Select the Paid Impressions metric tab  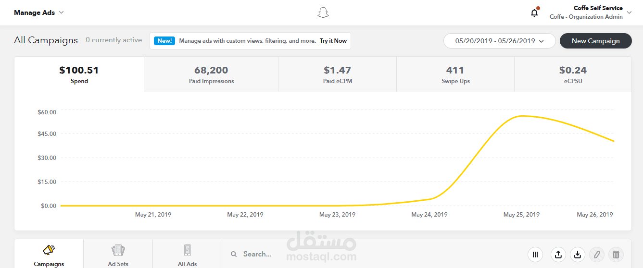click(211, 74)
